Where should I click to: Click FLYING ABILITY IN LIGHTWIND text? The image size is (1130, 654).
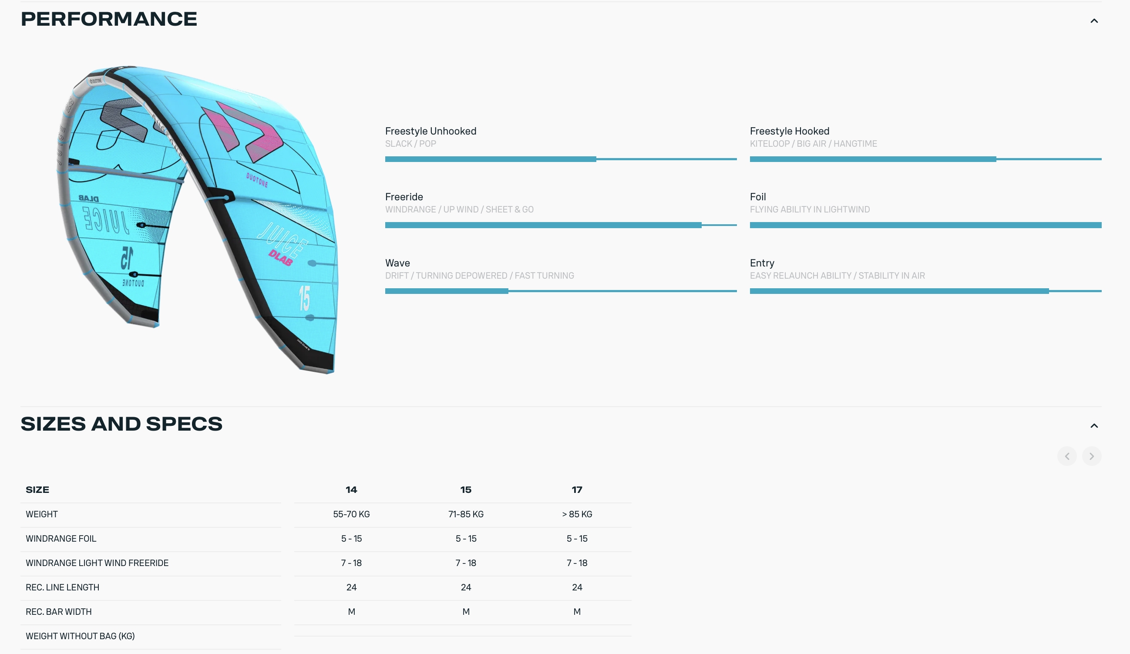pos(809,209)
